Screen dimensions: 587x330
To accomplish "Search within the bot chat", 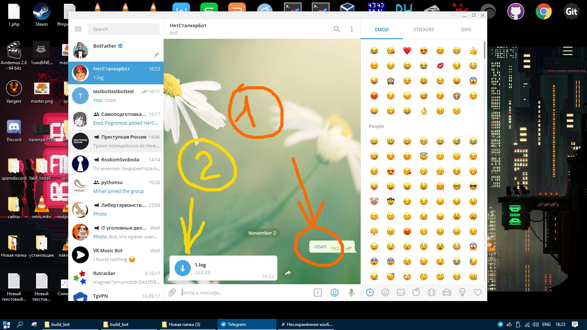I will tap(337, 29).
